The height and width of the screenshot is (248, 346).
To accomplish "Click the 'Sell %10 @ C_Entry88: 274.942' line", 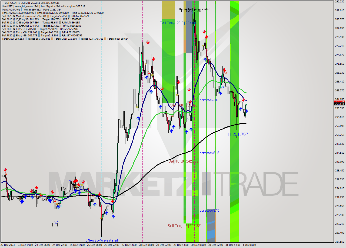I will pyautogui.click(x=41, y=26).
